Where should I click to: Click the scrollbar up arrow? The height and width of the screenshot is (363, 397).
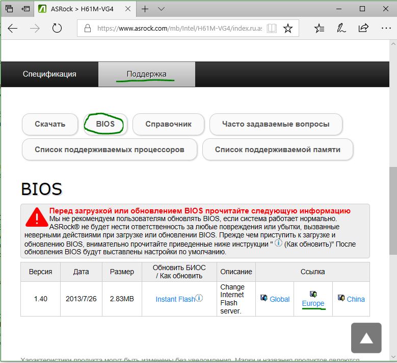(393, 44)
